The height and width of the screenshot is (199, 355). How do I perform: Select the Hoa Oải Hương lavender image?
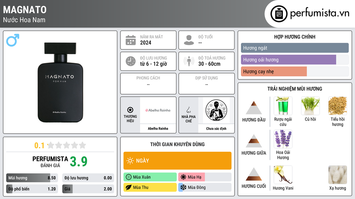coord(283,139)
